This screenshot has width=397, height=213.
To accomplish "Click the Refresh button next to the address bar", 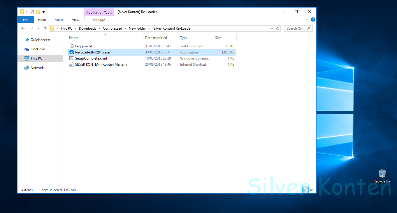I will click(x=277, y=28).
